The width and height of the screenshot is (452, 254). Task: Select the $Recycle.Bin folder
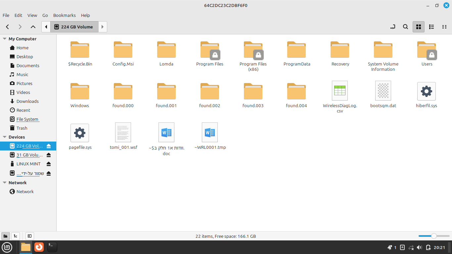tap(80, 54)
